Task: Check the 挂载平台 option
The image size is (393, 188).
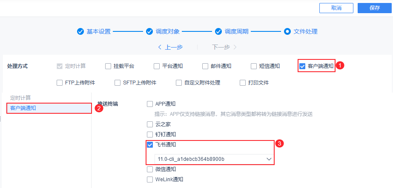Action: tap(108, 66)
